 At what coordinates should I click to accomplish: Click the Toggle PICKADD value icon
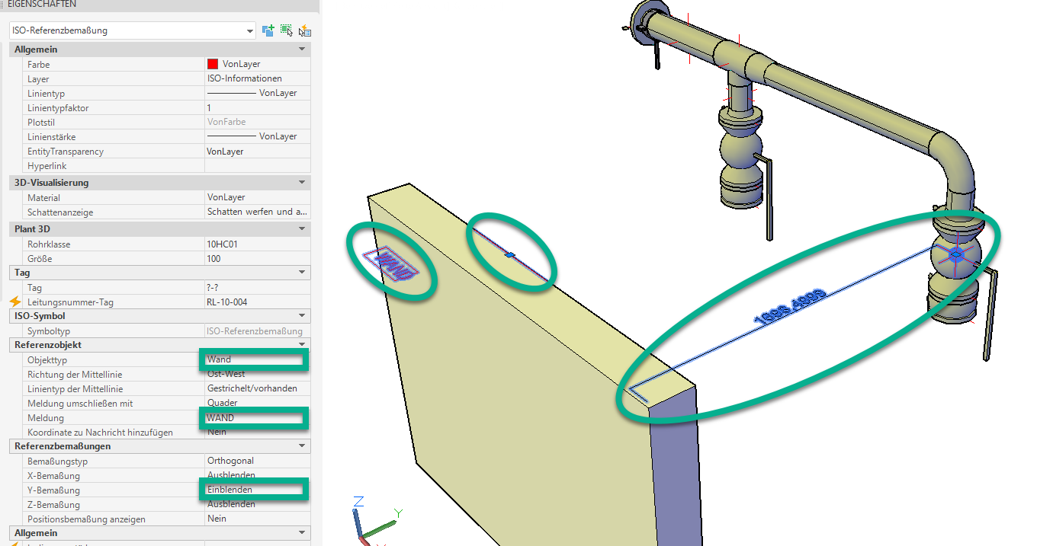[x=268, y=30]
